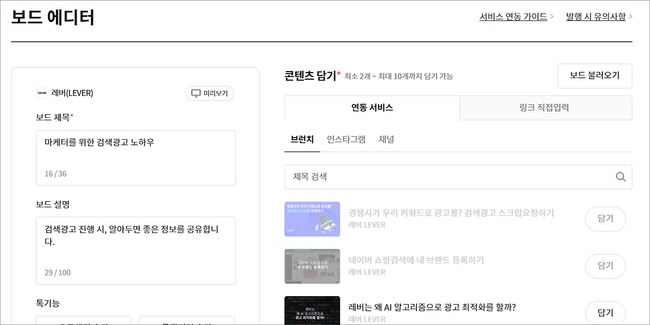Click the 보드 불러오기 button
Image resolution: width=650 pixels, height=325 pixels.
595,76
